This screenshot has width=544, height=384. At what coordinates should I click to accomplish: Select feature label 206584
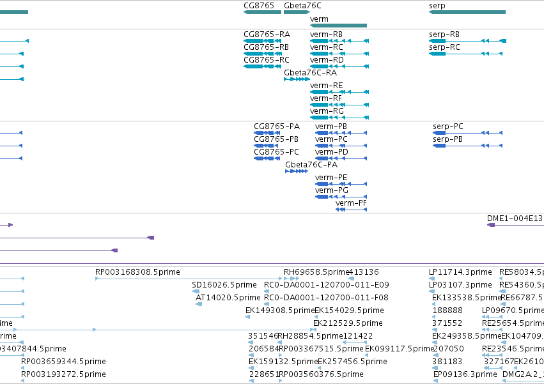point(263,349)
